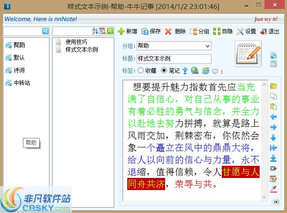Click the blue download-to-tray arrow icon
Image resolution: width=287 pixels, height=213 pixels.
[274, 158]
